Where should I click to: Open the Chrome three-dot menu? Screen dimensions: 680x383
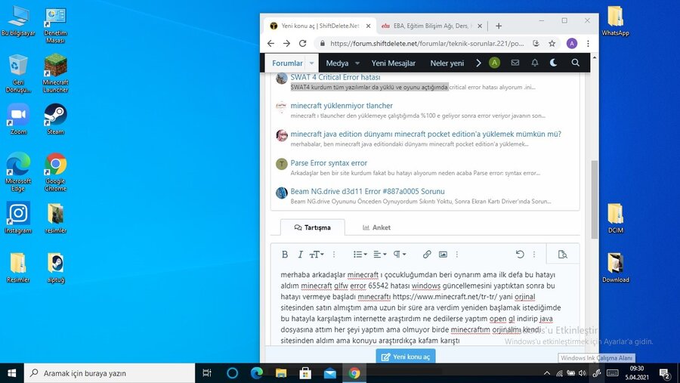click(x=588, y=43)
